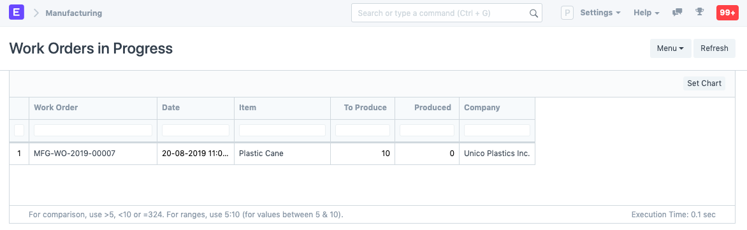
Task: Go to Manufacturing breadcrumb
Action: tap(74, 13)
